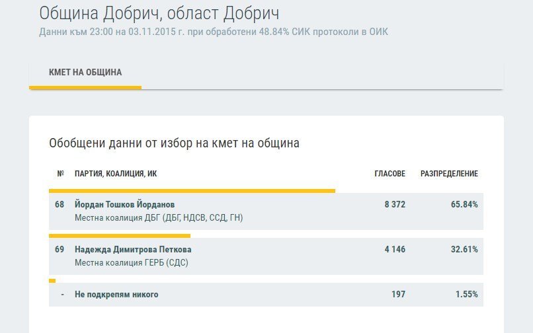
Task: Click the yellow bar above candidate 68
Action: coord(192,191)
